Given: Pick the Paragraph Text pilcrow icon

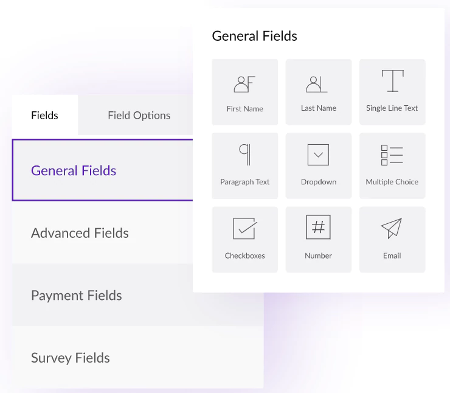Looking at the screenshot, I should [244, 155].
